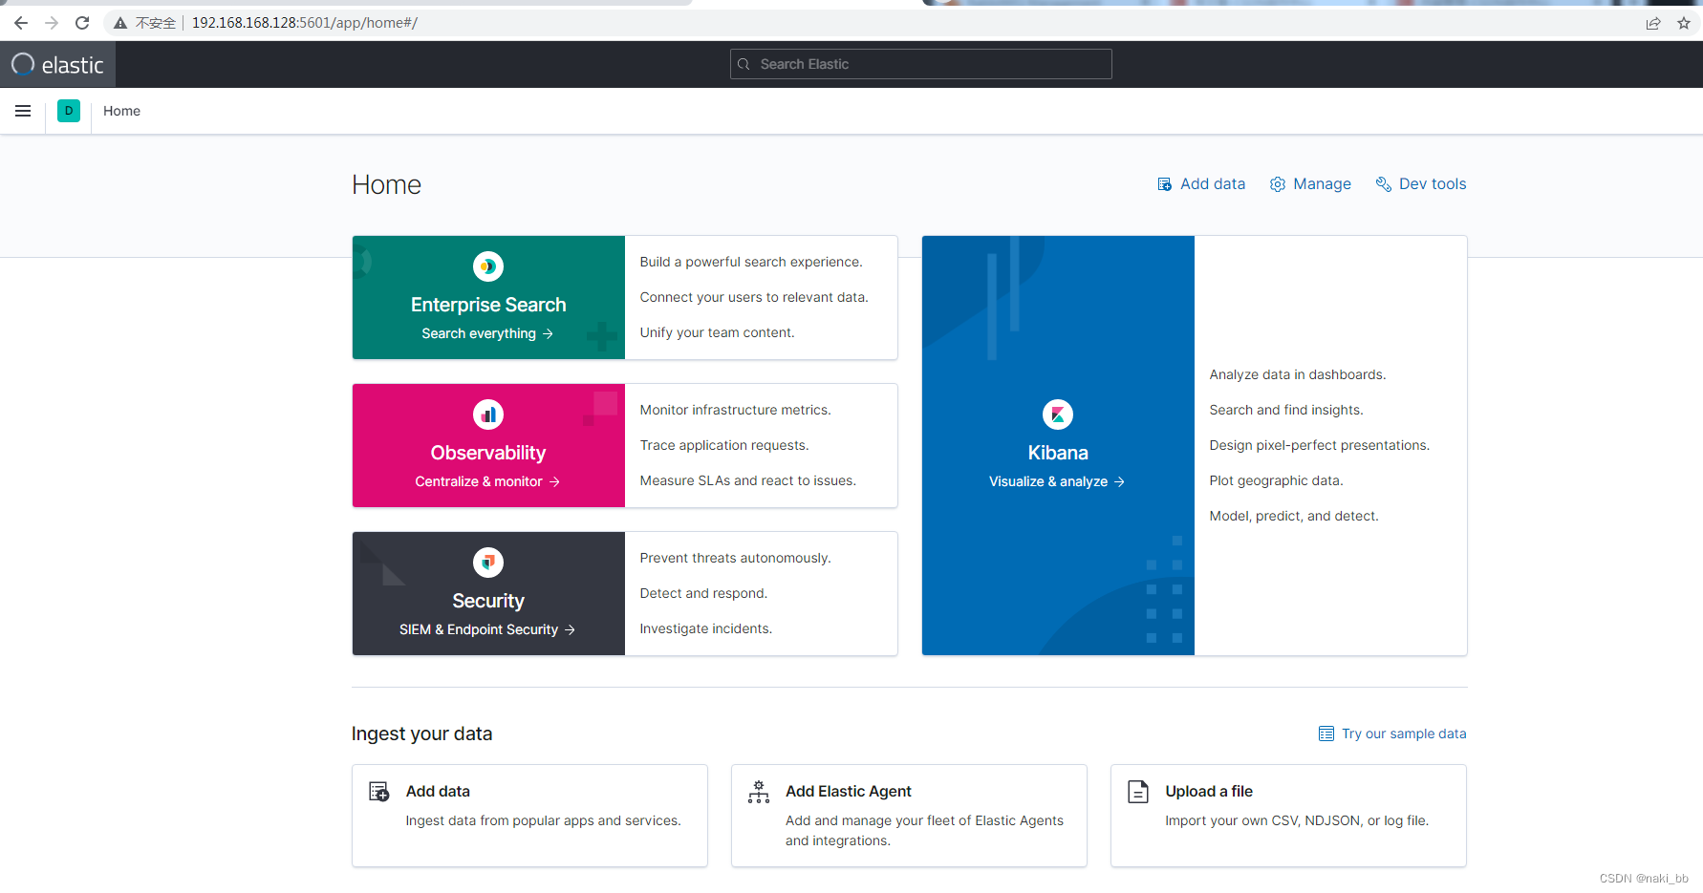Click the Add data icon next to Manage
The image size is (1703, 893).
tap(1164, 183)
